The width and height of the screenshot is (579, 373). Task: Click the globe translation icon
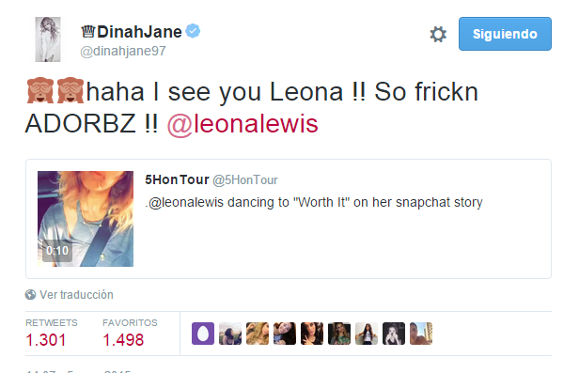(x=30, y=295)
